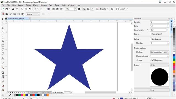Select the Shape edit tool
The width and height of the screenshot is (176, 99).
pos(3,24)
